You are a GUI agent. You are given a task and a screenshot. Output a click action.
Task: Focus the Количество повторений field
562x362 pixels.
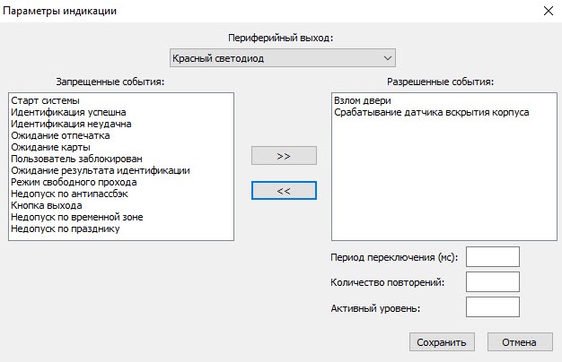[x=493, y=281]
